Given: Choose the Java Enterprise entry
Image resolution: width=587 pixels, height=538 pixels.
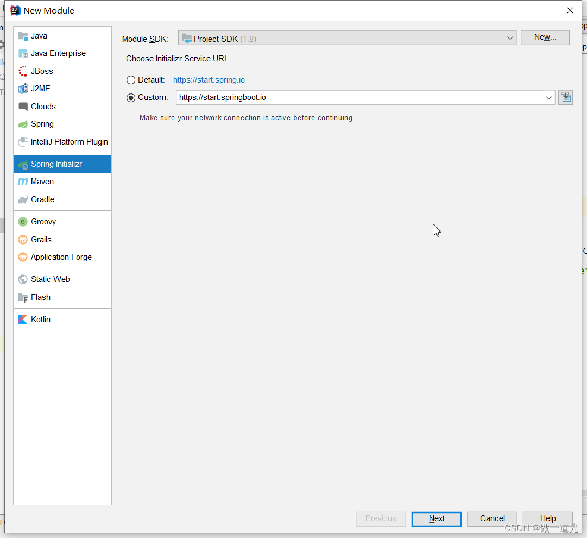Looking at the screenshot, I should tap(58, 53).
